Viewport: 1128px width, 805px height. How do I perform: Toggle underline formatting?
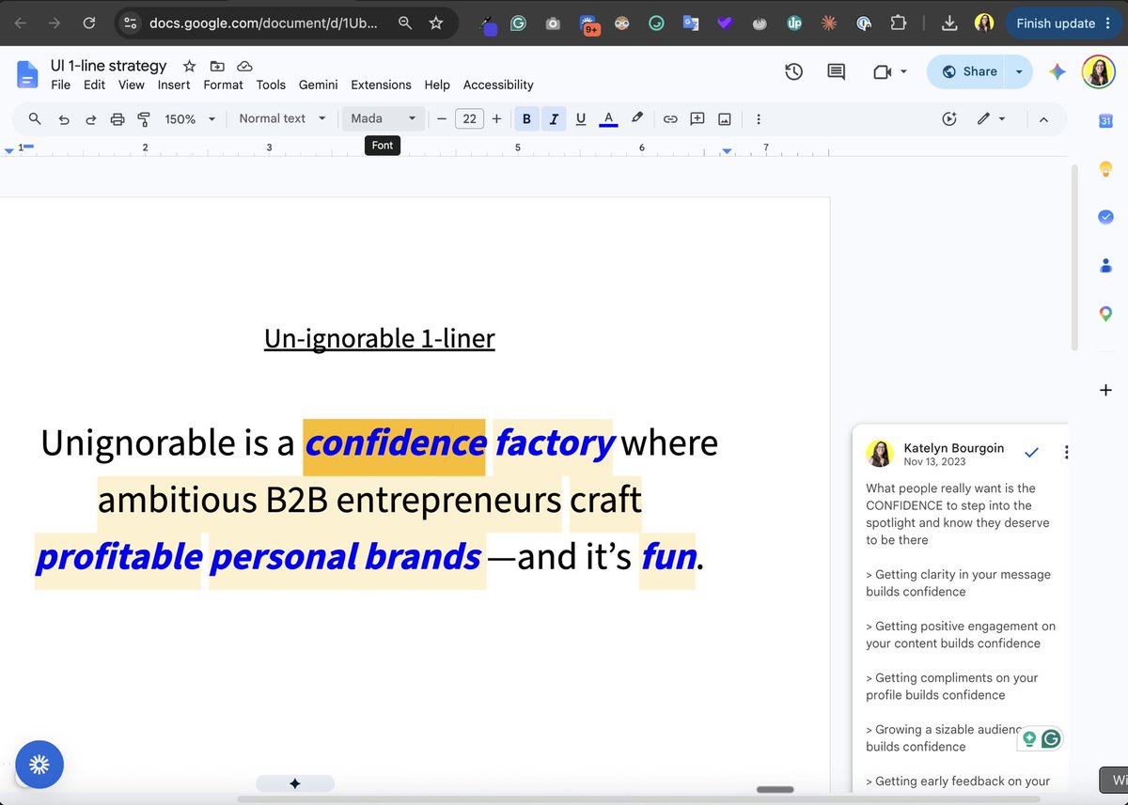click(x=581, y=119)
